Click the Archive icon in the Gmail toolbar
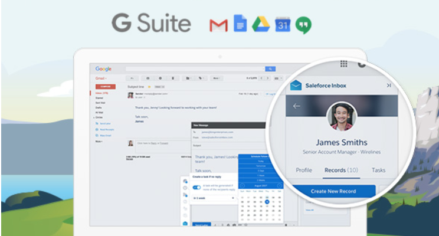Viewport: 439px width, 236px height. pos(148,78)
